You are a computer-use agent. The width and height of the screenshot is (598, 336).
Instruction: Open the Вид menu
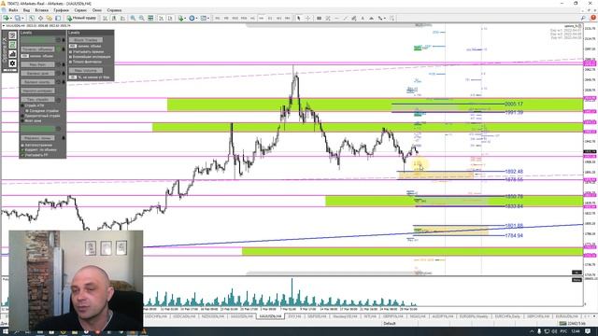(27, 10)
